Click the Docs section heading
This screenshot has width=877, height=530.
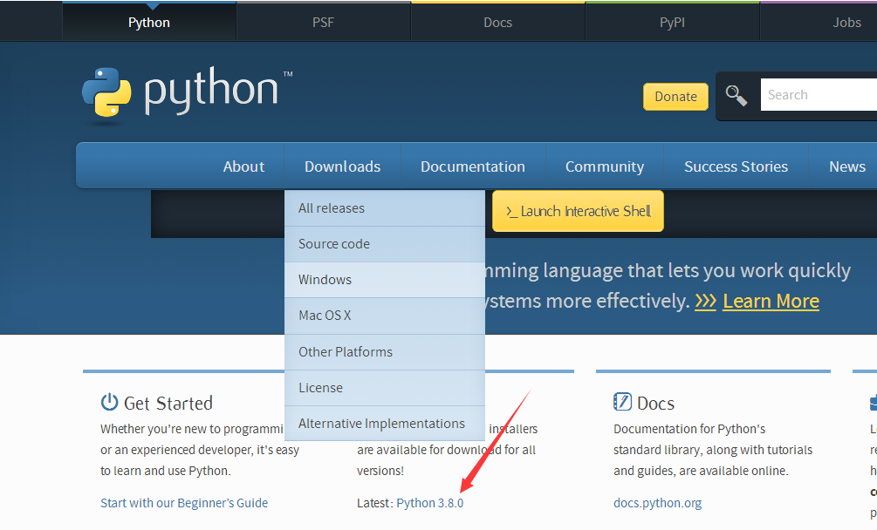[655, 404]
